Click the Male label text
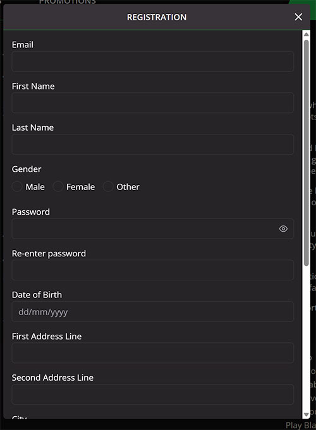The width and height of the screenshot is (316, 430). (35, 187)
